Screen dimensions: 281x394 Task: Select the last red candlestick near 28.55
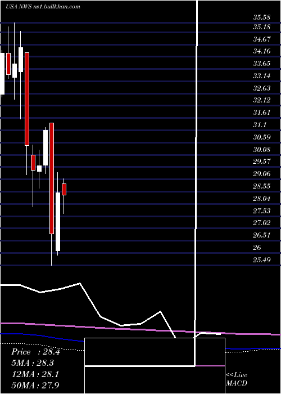point(64,189)
